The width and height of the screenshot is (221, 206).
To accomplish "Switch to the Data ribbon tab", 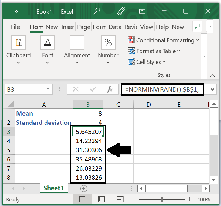I will pyautogui.click(x=115, y=27).
